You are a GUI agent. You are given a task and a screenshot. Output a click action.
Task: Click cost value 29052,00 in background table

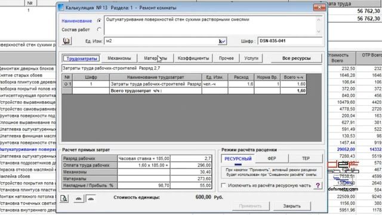(346, 149)
